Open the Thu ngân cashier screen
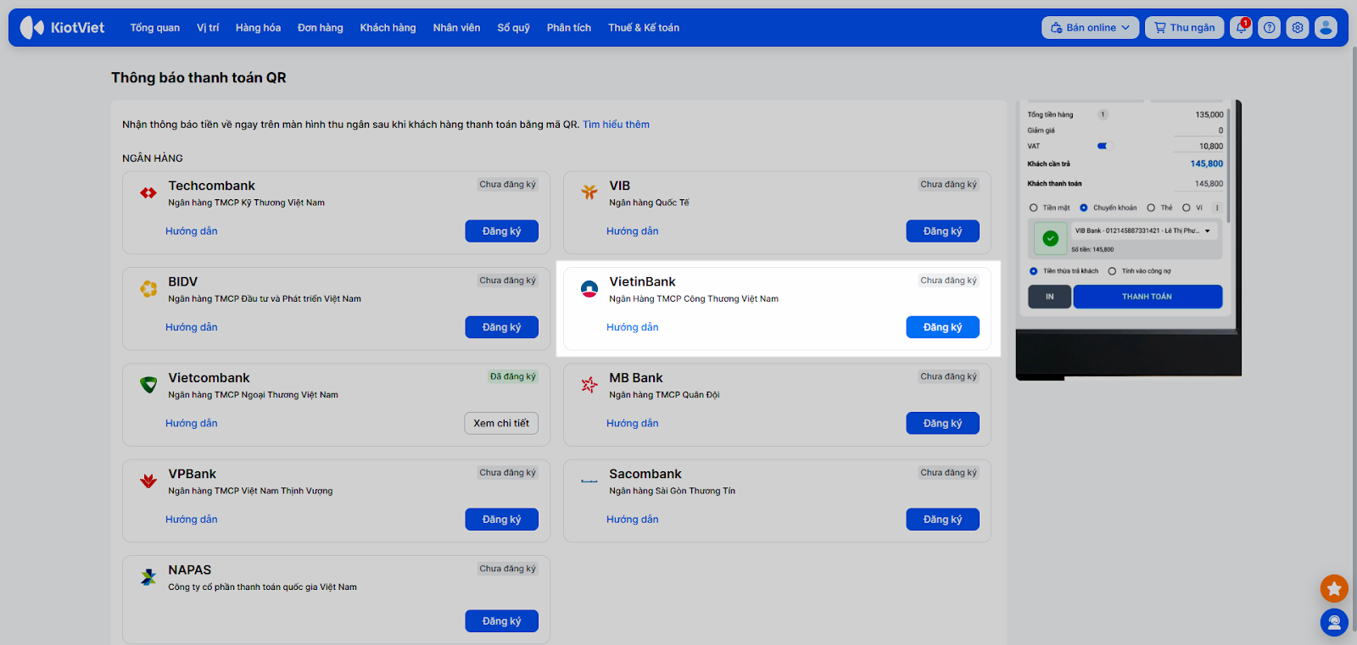Screen dimensions: 1357x645 click(x=1184, y=28)
